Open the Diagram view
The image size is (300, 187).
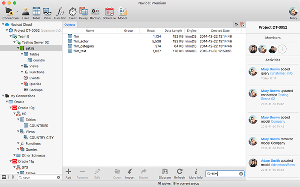point(165,174)
